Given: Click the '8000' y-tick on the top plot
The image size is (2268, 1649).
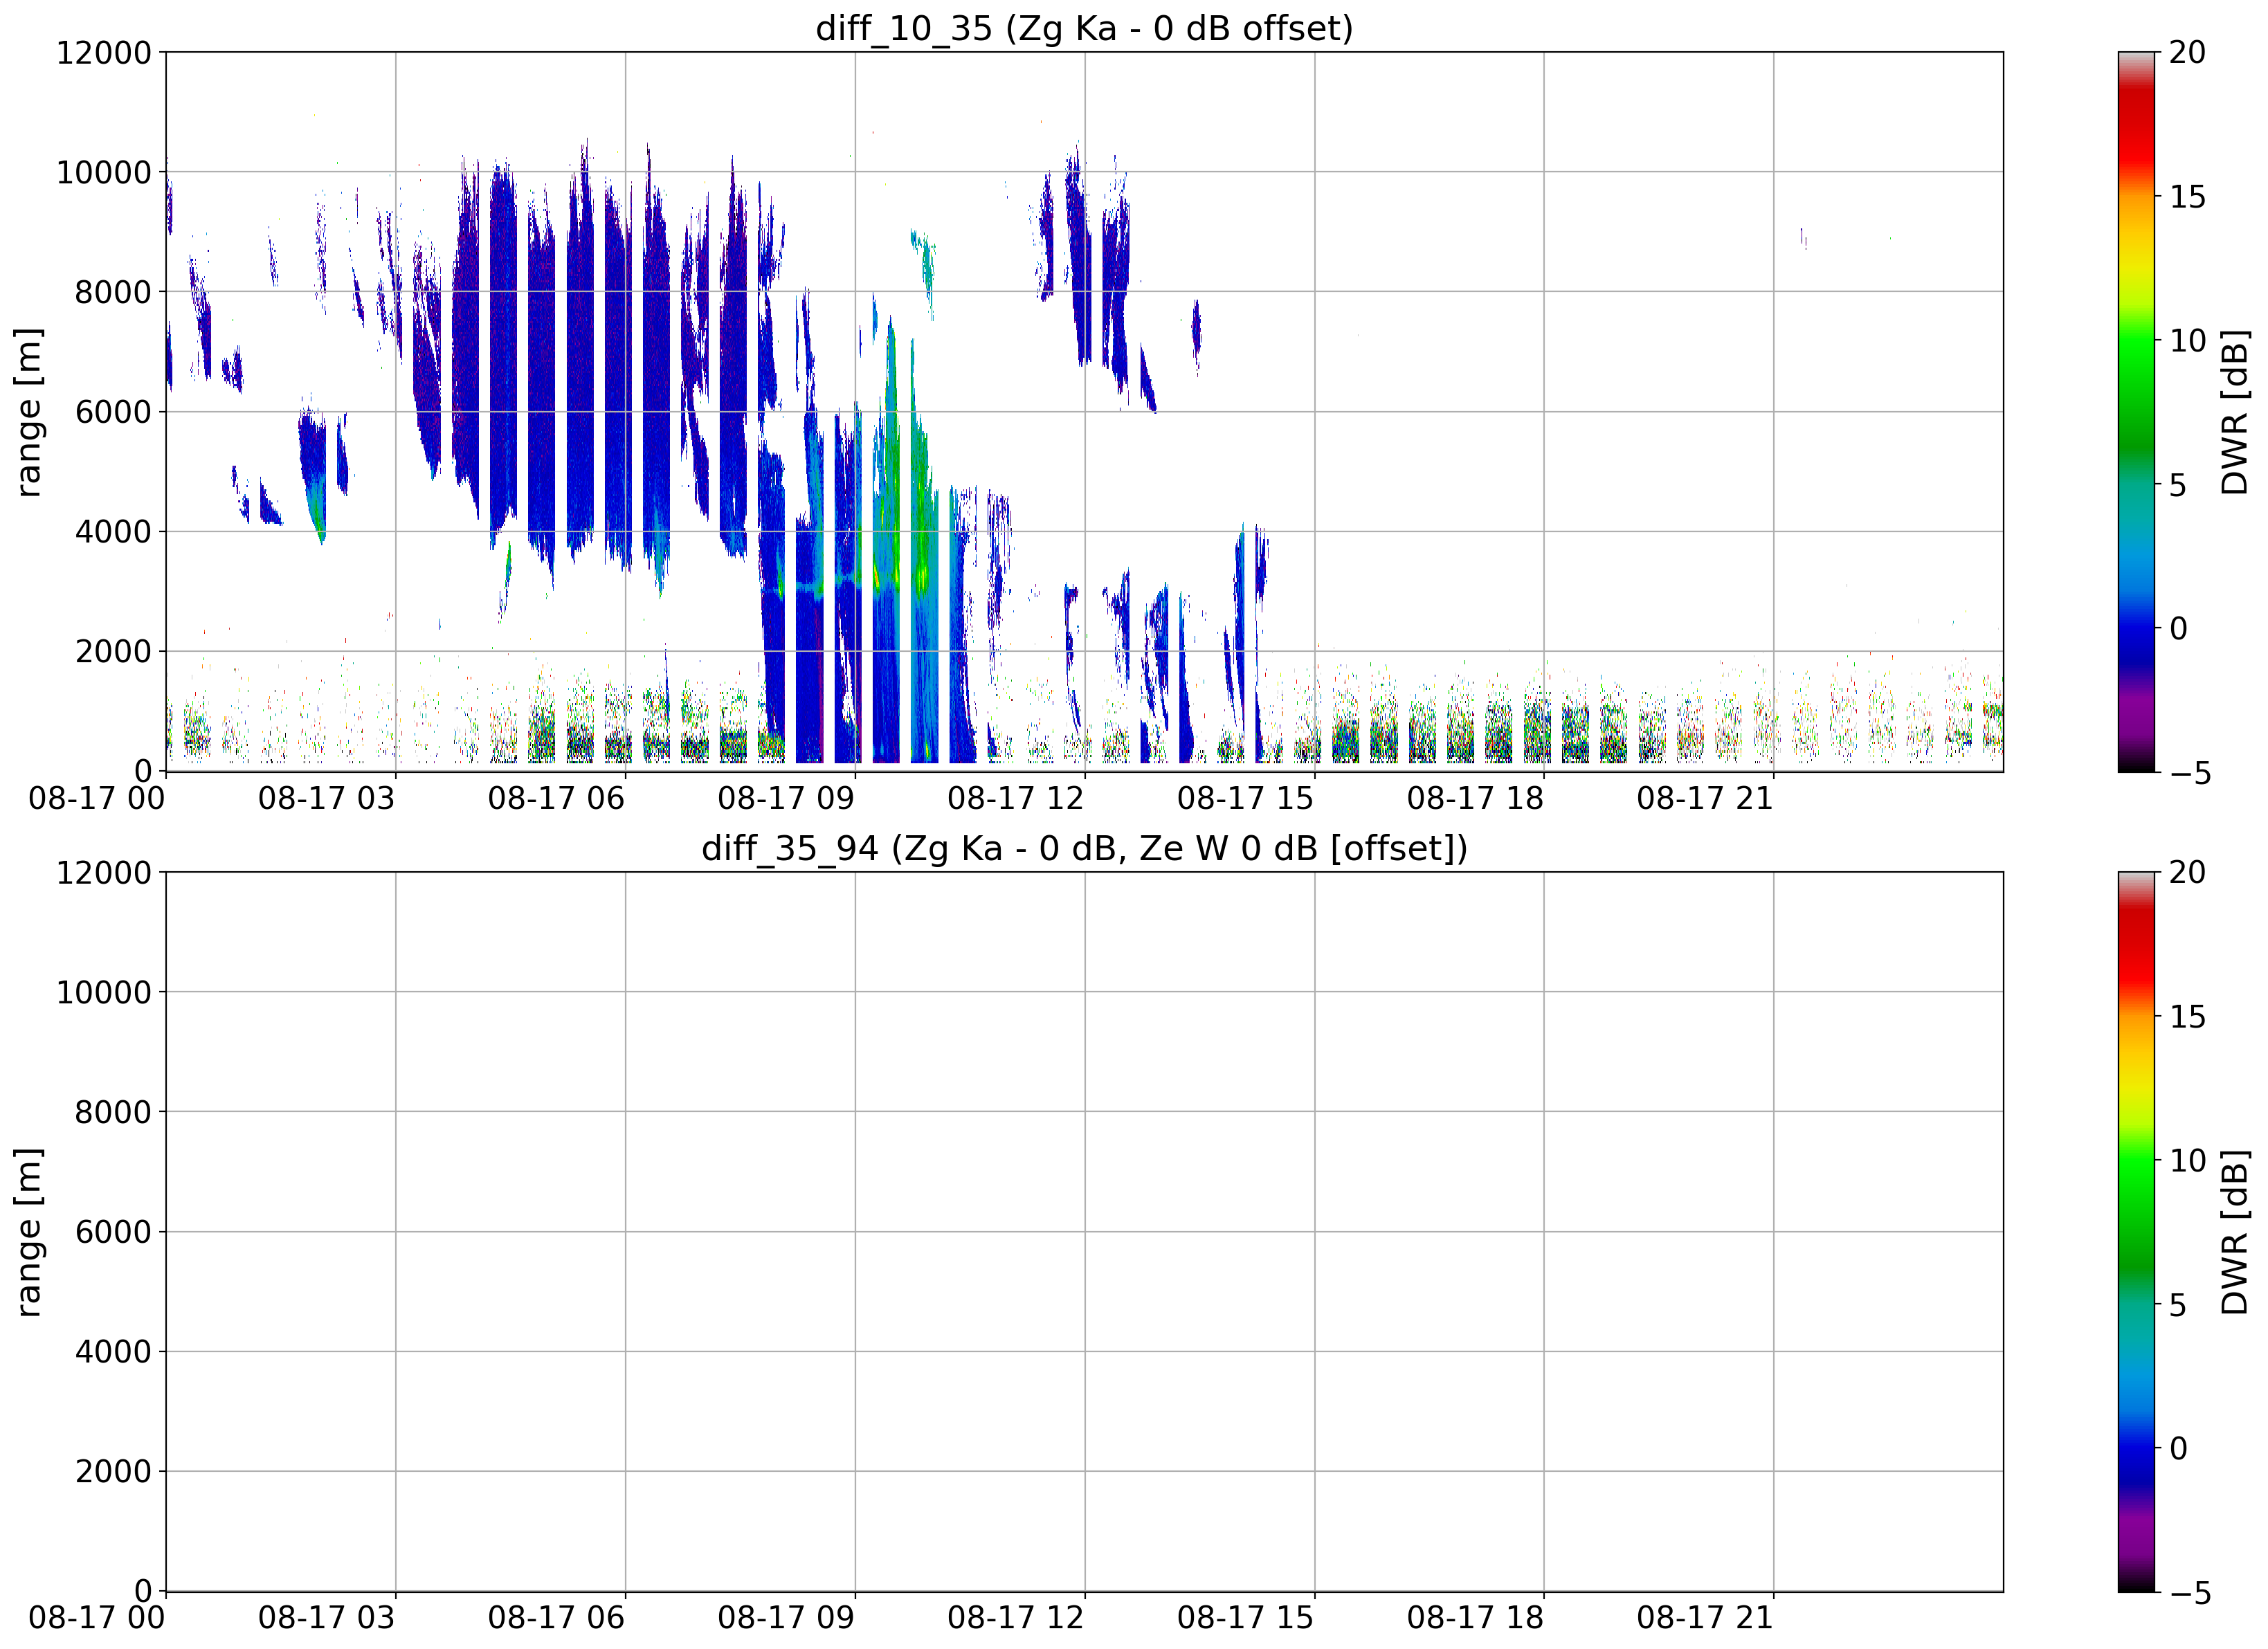Looking at the screenshot, I should point(113,292).
